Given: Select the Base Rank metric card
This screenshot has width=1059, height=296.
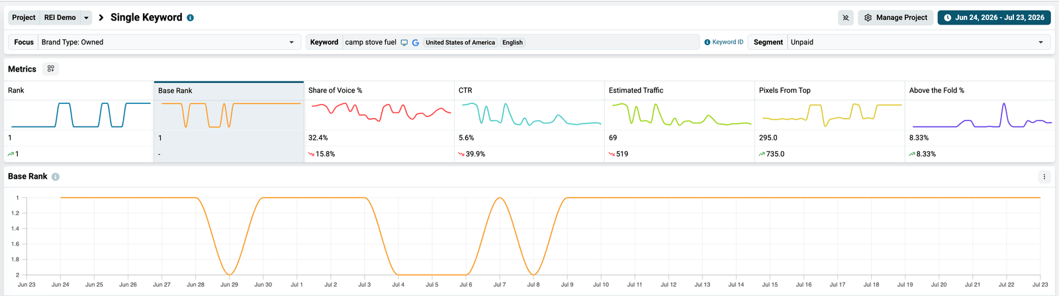Looking at the screenshot, I should pyautogui.click(x=229, y=122).
